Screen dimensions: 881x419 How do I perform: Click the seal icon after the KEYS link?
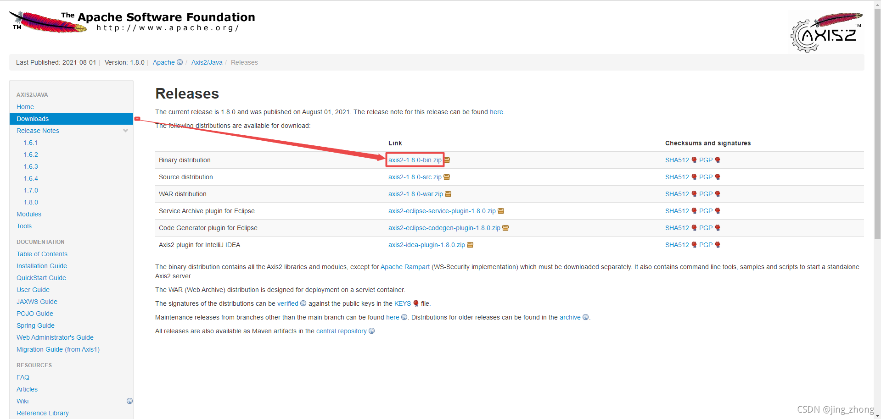coord(416,303)
